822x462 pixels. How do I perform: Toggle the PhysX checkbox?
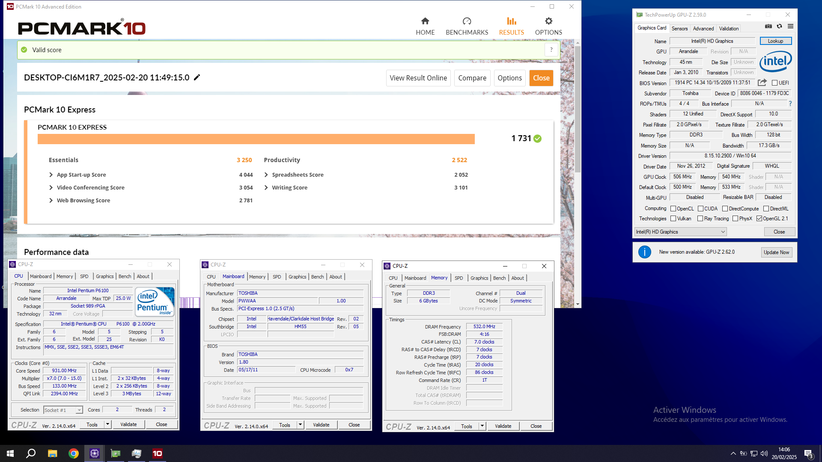pos(735,219)
